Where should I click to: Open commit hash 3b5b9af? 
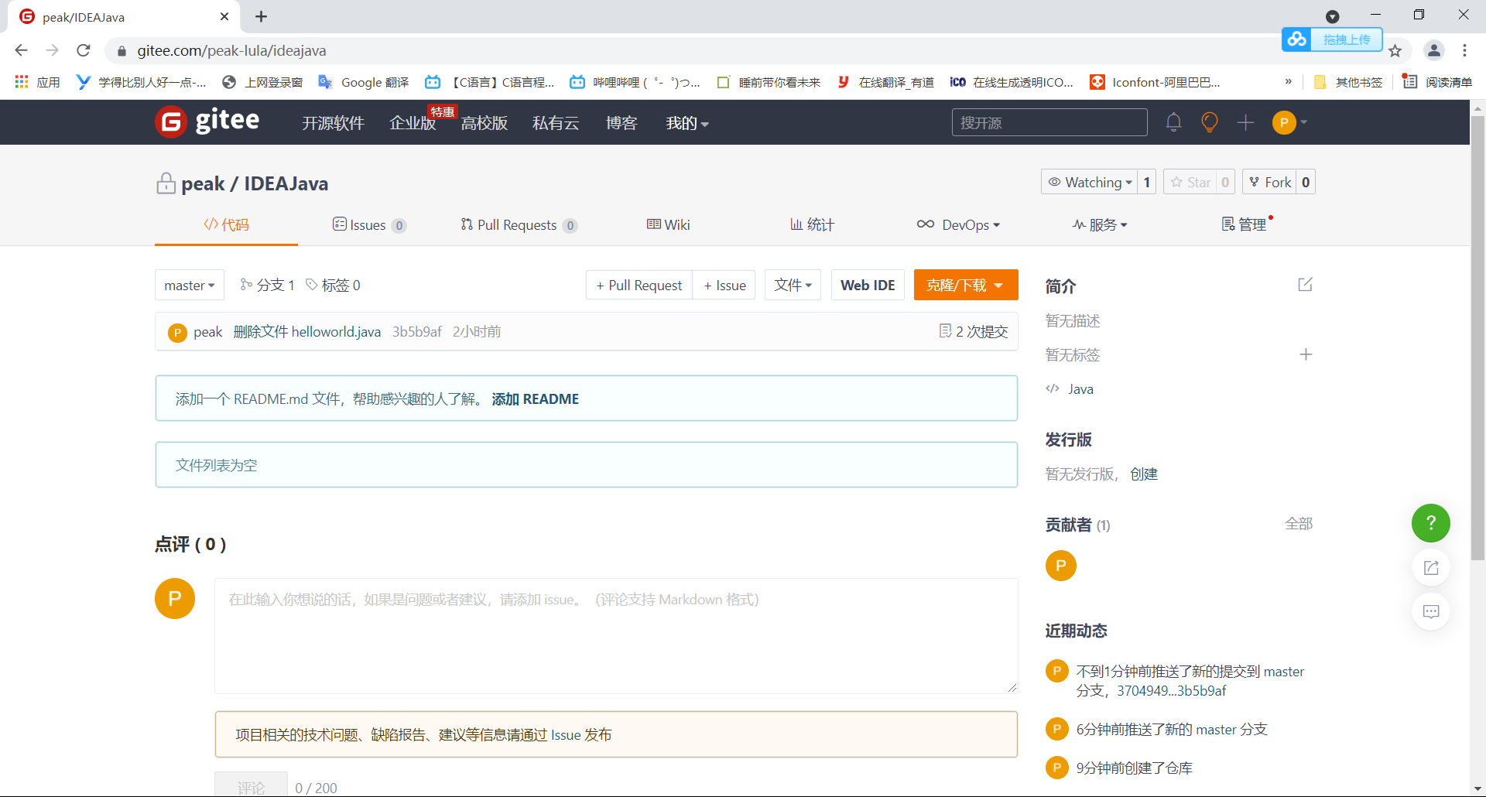click(x=416, y=331)
